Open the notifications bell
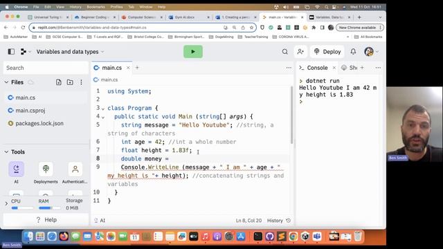Image resolution: width=443 pixels, height=249 pixels. pos(353,52)
